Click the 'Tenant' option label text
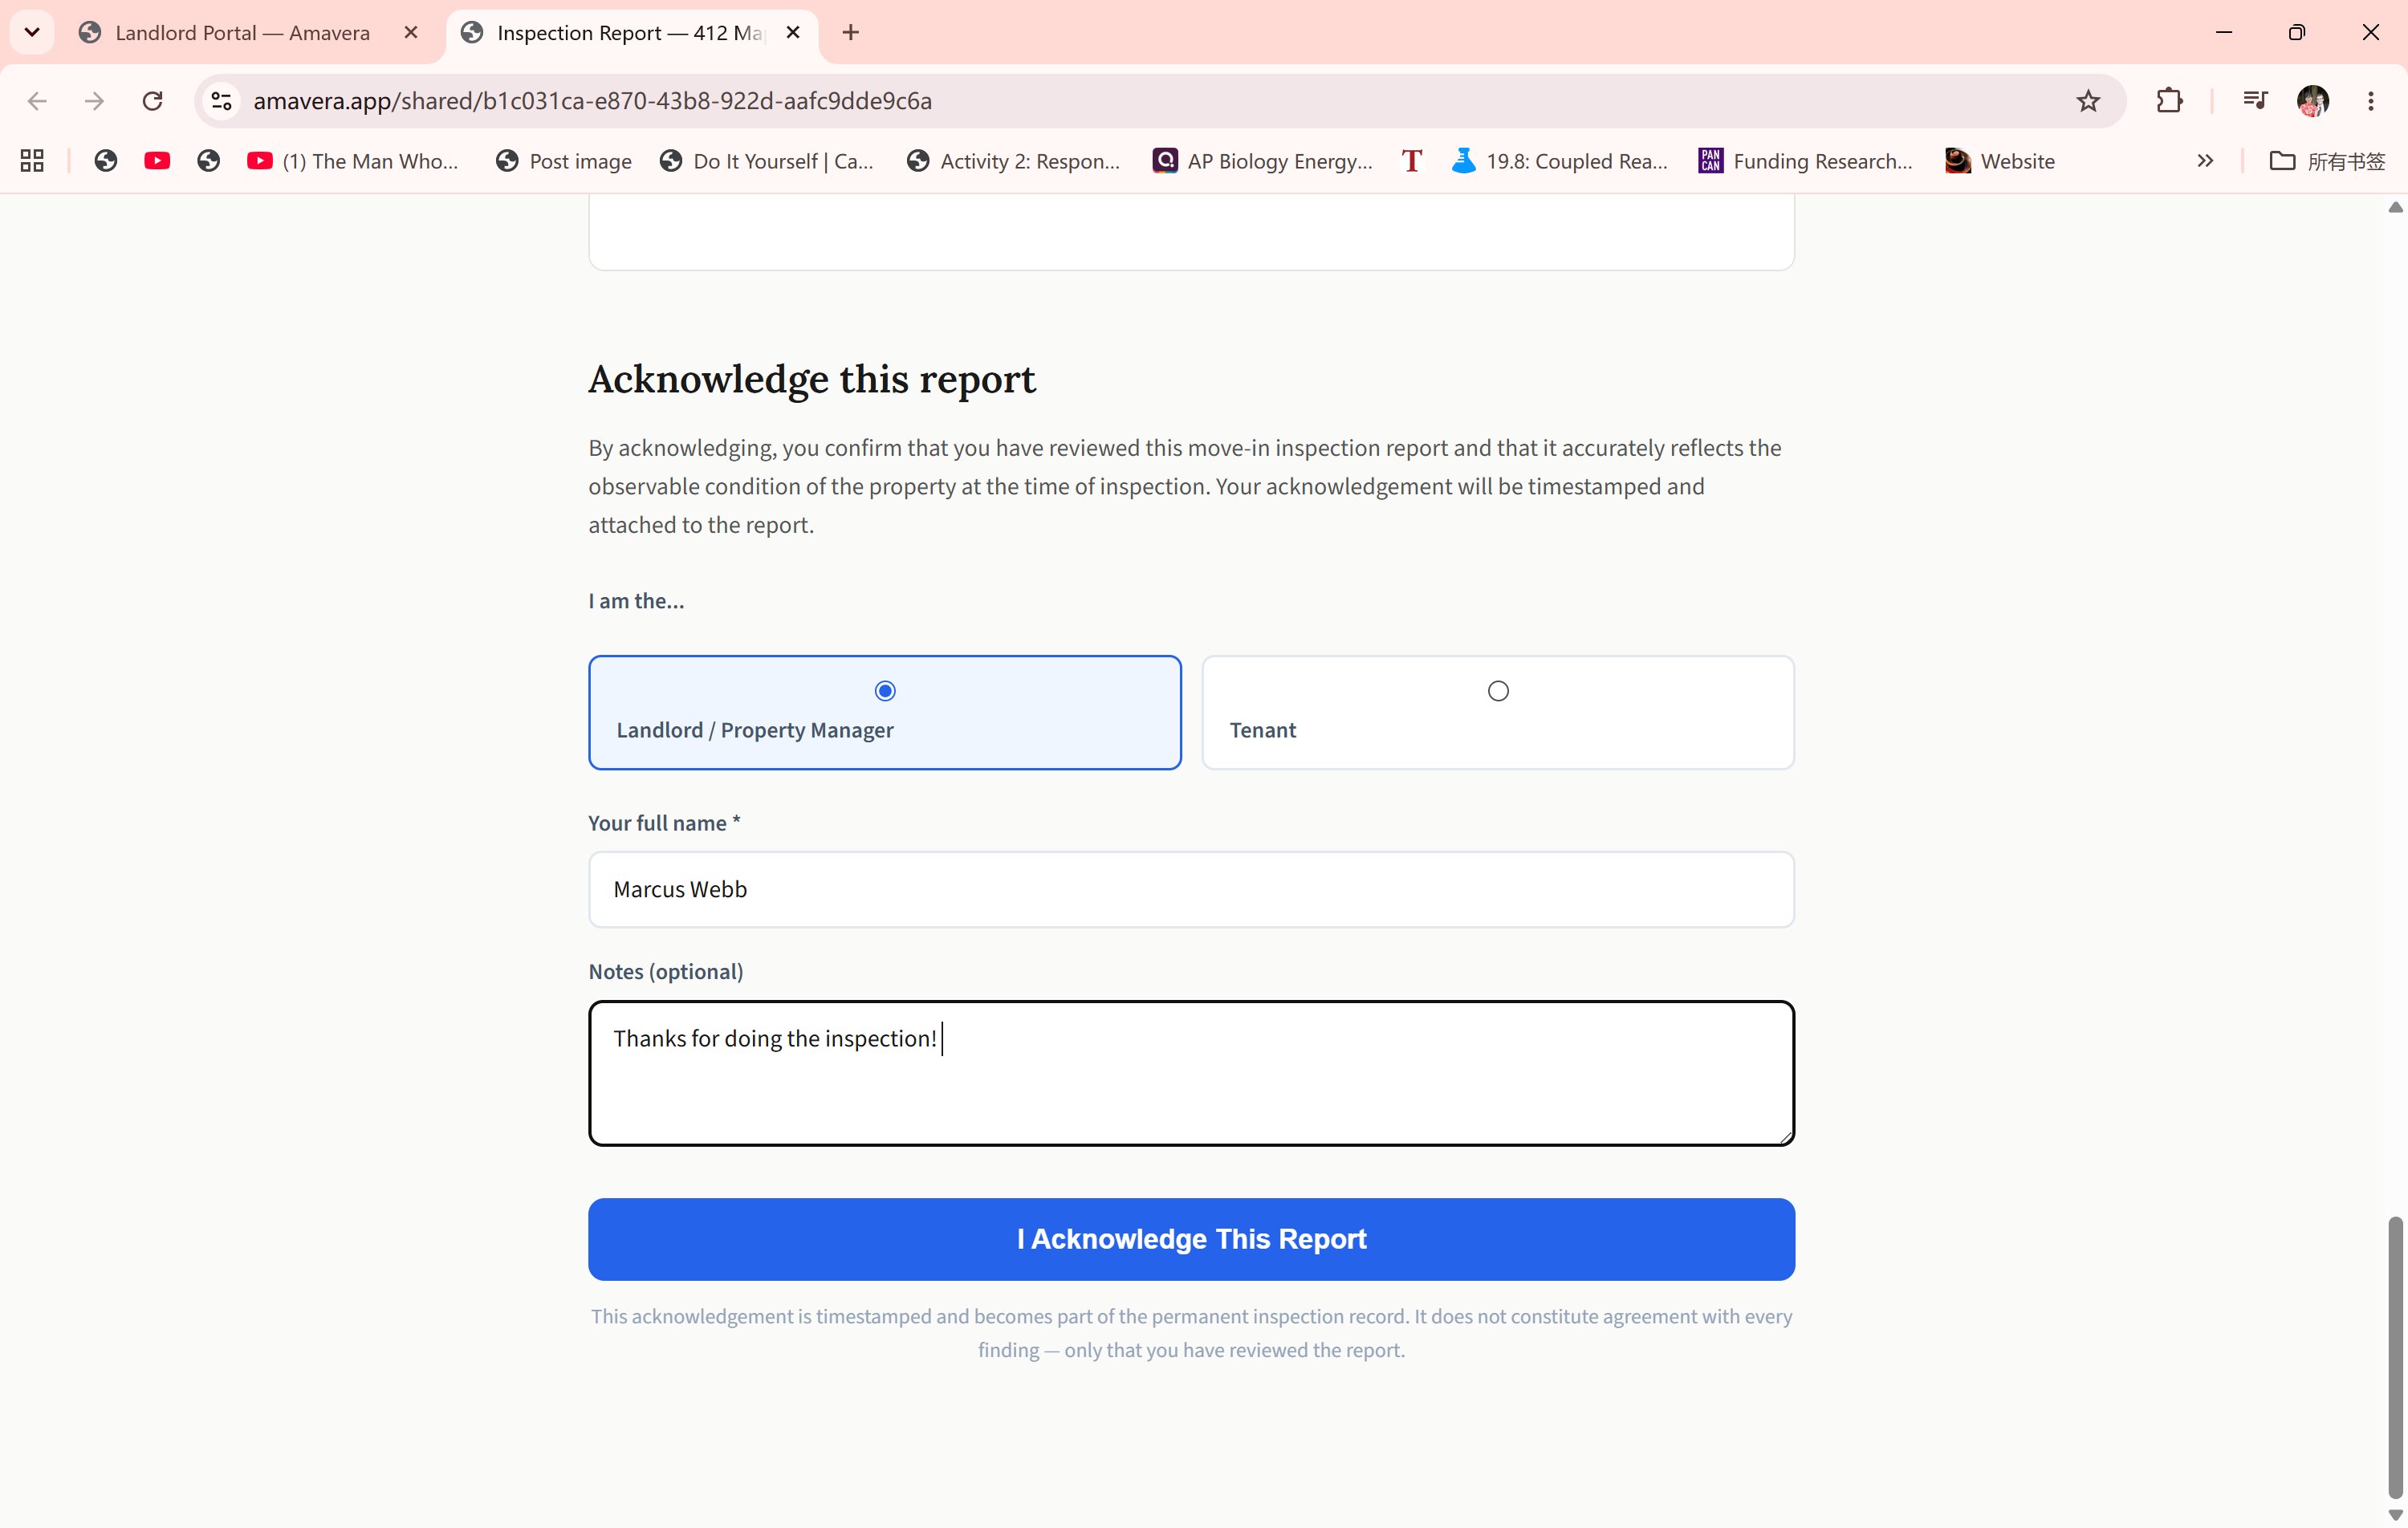Viewport: 2408px width, 1528px height. point(1262,730)
